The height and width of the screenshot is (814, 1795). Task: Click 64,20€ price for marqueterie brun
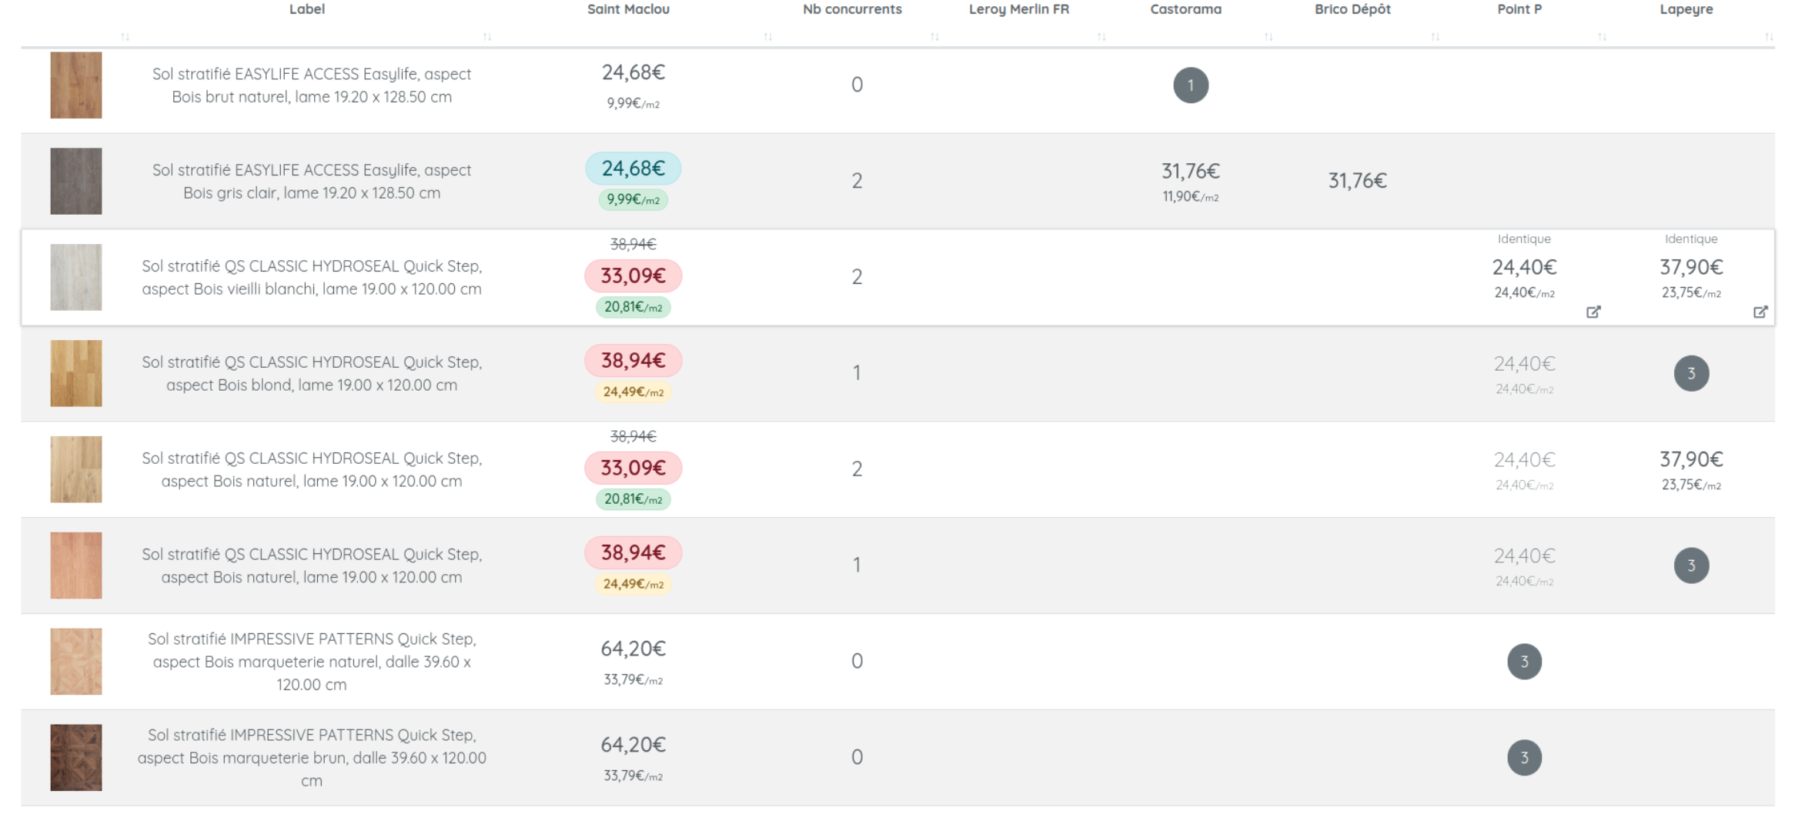coord(633,746)
